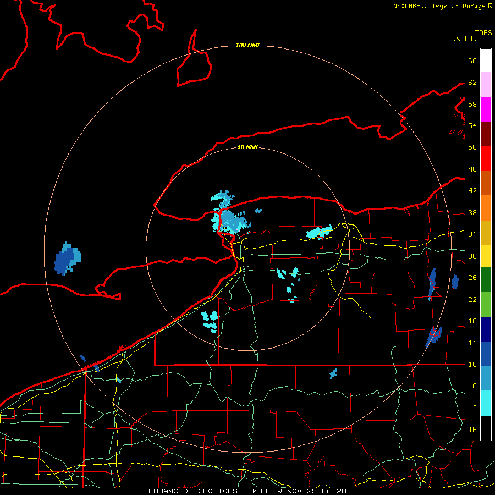Click the legend value '10'

(x=472, y=365)
